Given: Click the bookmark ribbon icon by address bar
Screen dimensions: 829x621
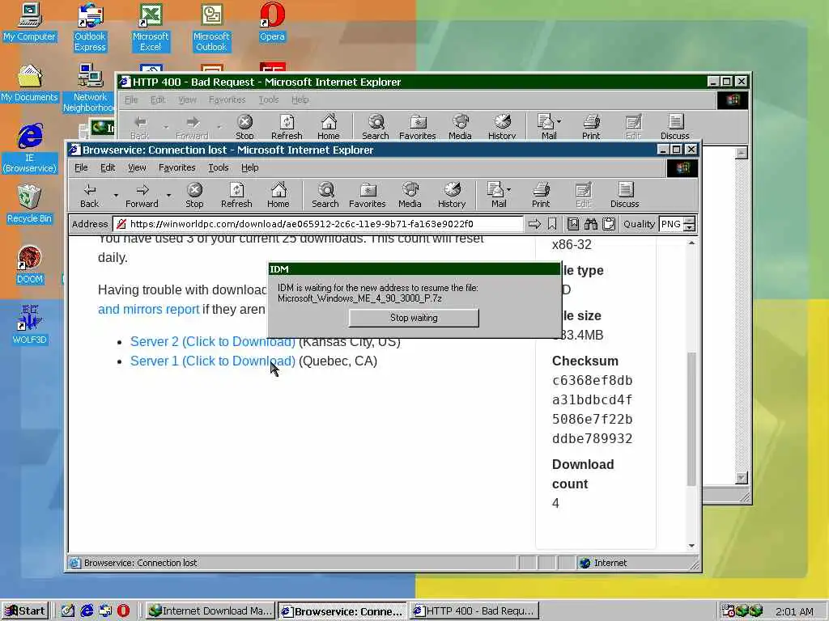Looking at the screenshot, I should (x=552, y=224).
